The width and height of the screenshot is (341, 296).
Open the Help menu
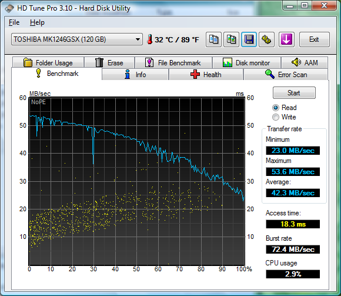point(37,22)
